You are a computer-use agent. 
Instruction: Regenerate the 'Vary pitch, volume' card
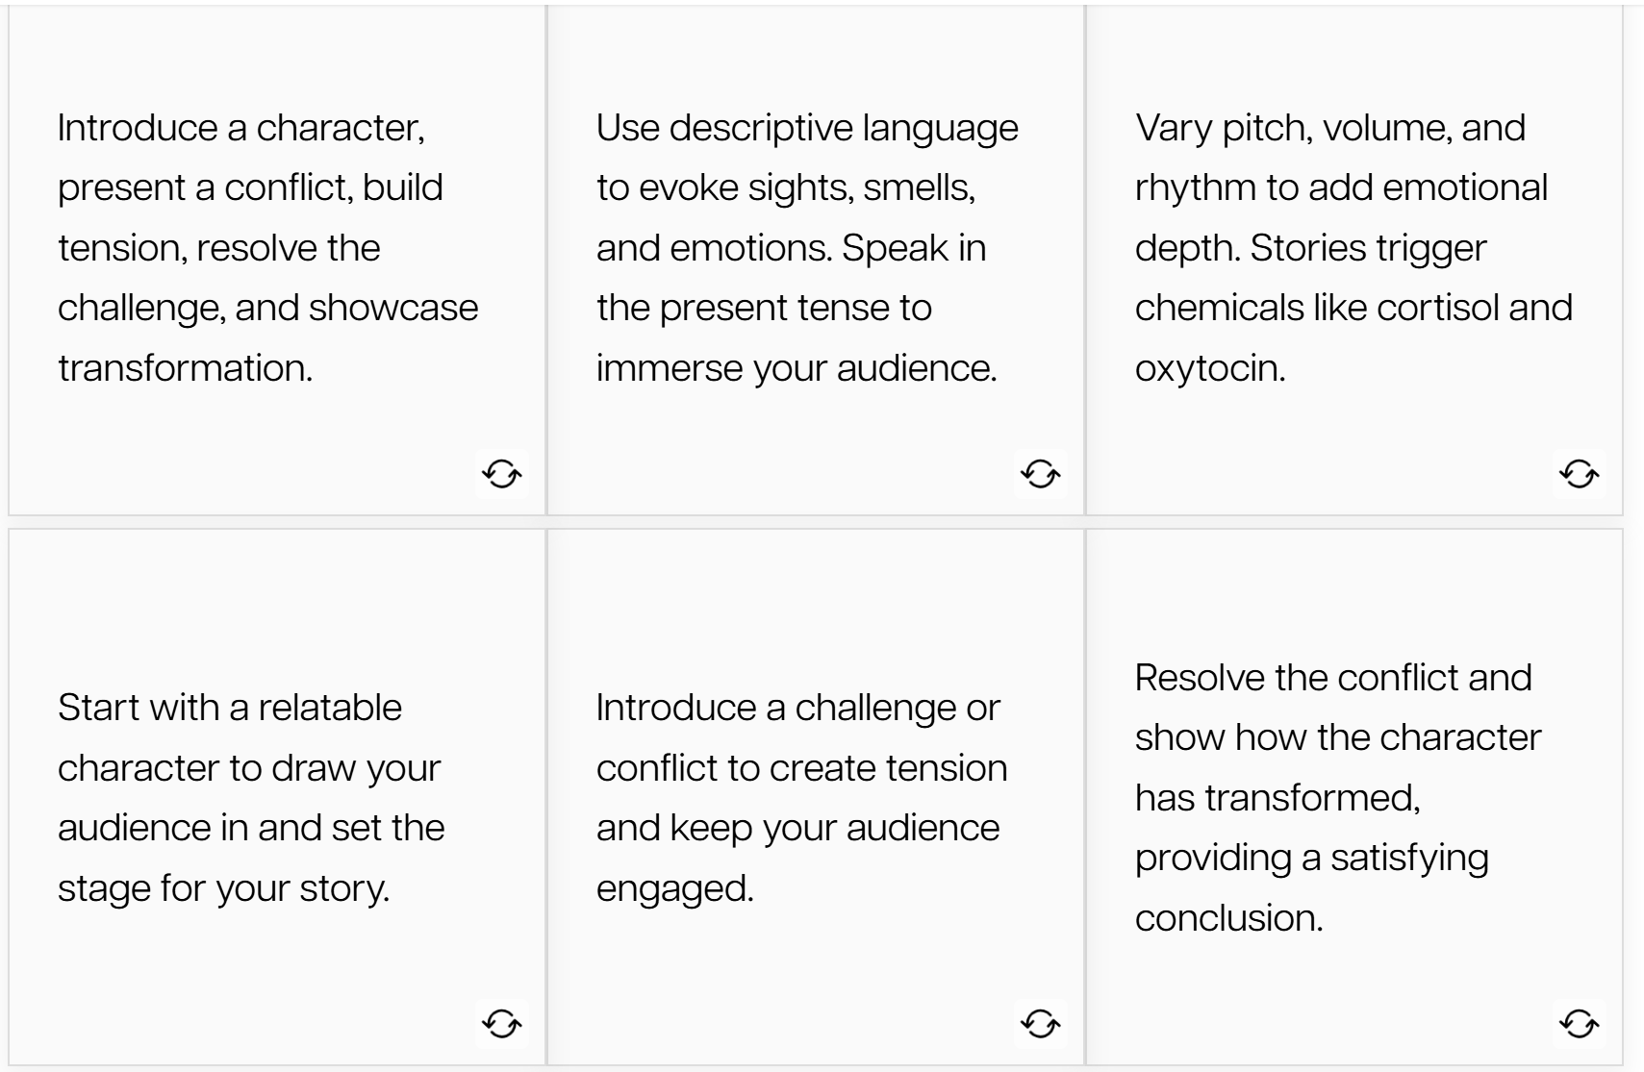pyautogui.click(x=1579, y=473)
